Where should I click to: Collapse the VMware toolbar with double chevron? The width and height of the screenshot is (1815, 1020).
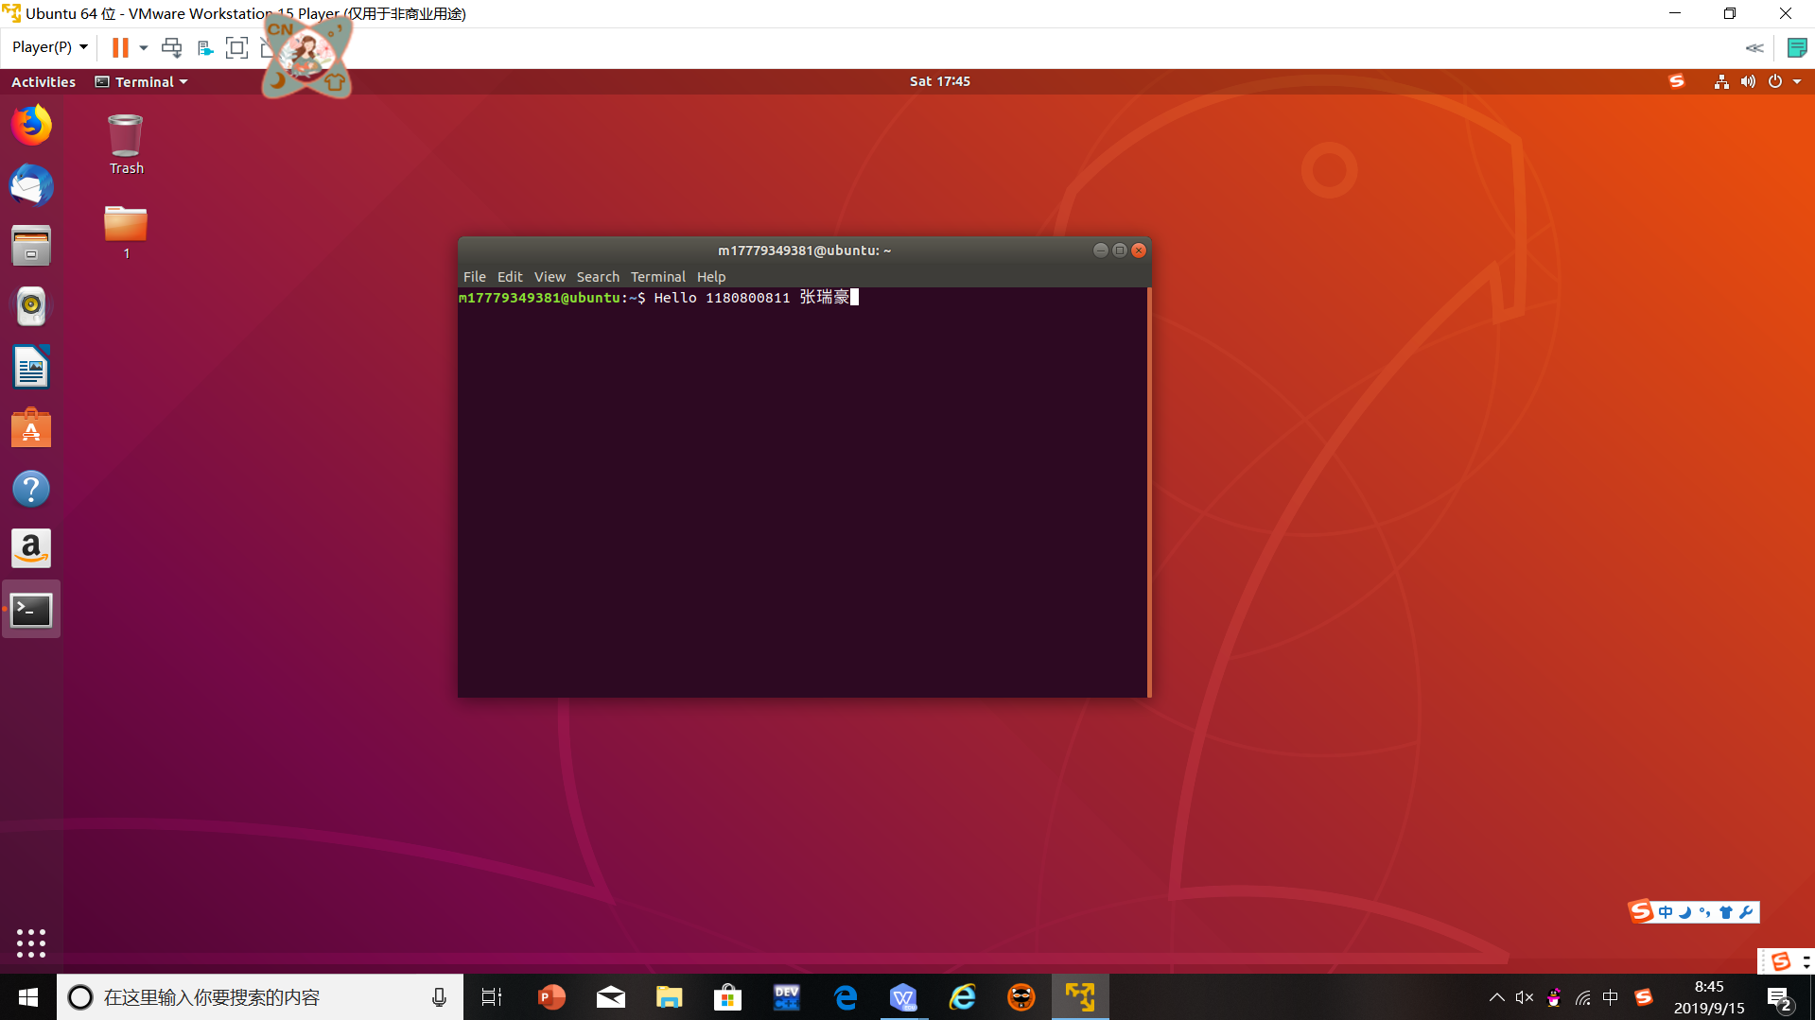click(1754, 47)
